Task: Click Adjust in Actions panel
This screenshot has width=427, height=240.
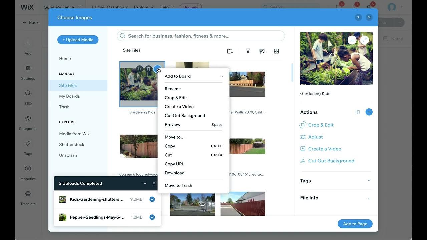Action: [311, 137]
